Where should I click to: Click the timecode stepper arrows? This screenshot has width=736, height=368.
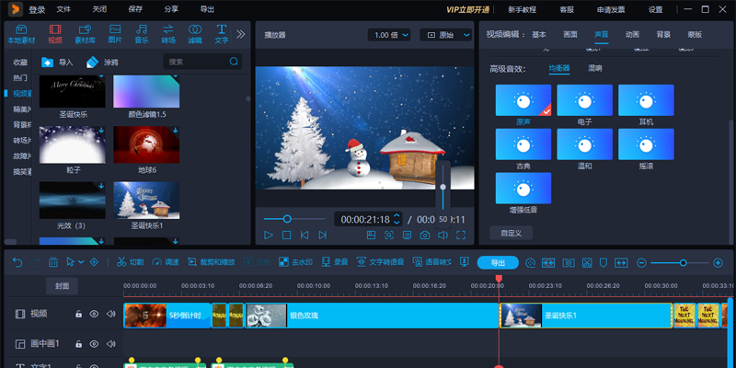(397, 219)
